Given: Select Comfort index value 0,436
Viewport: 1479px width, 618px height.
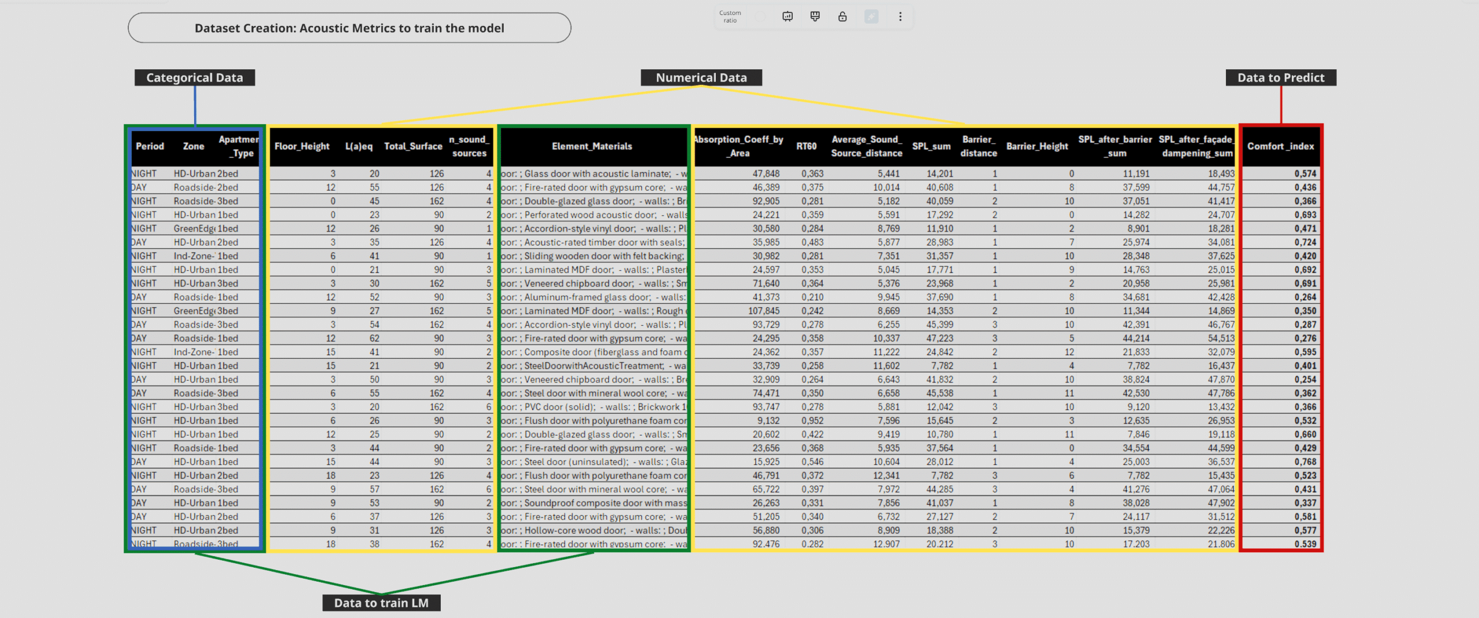Looking at the screenshot, I should coord(1305,187).
